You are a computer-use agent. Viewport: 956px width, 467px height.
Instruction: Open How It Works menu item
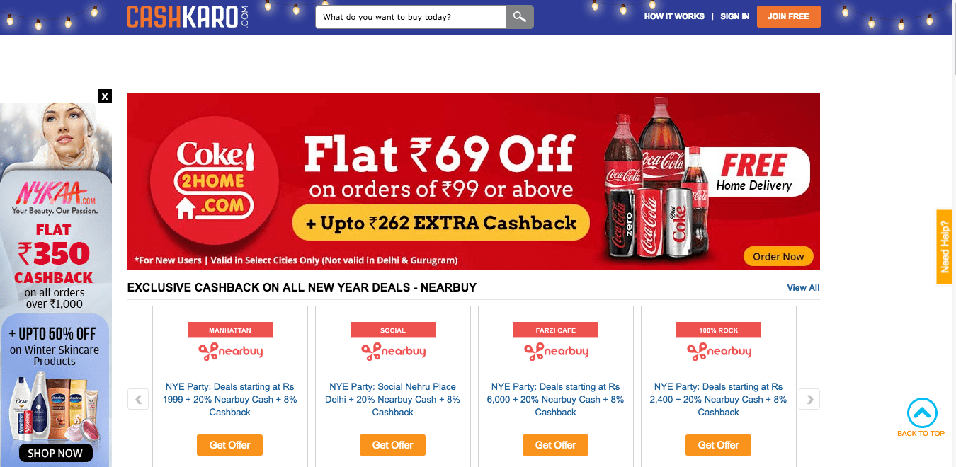[674, 16]
